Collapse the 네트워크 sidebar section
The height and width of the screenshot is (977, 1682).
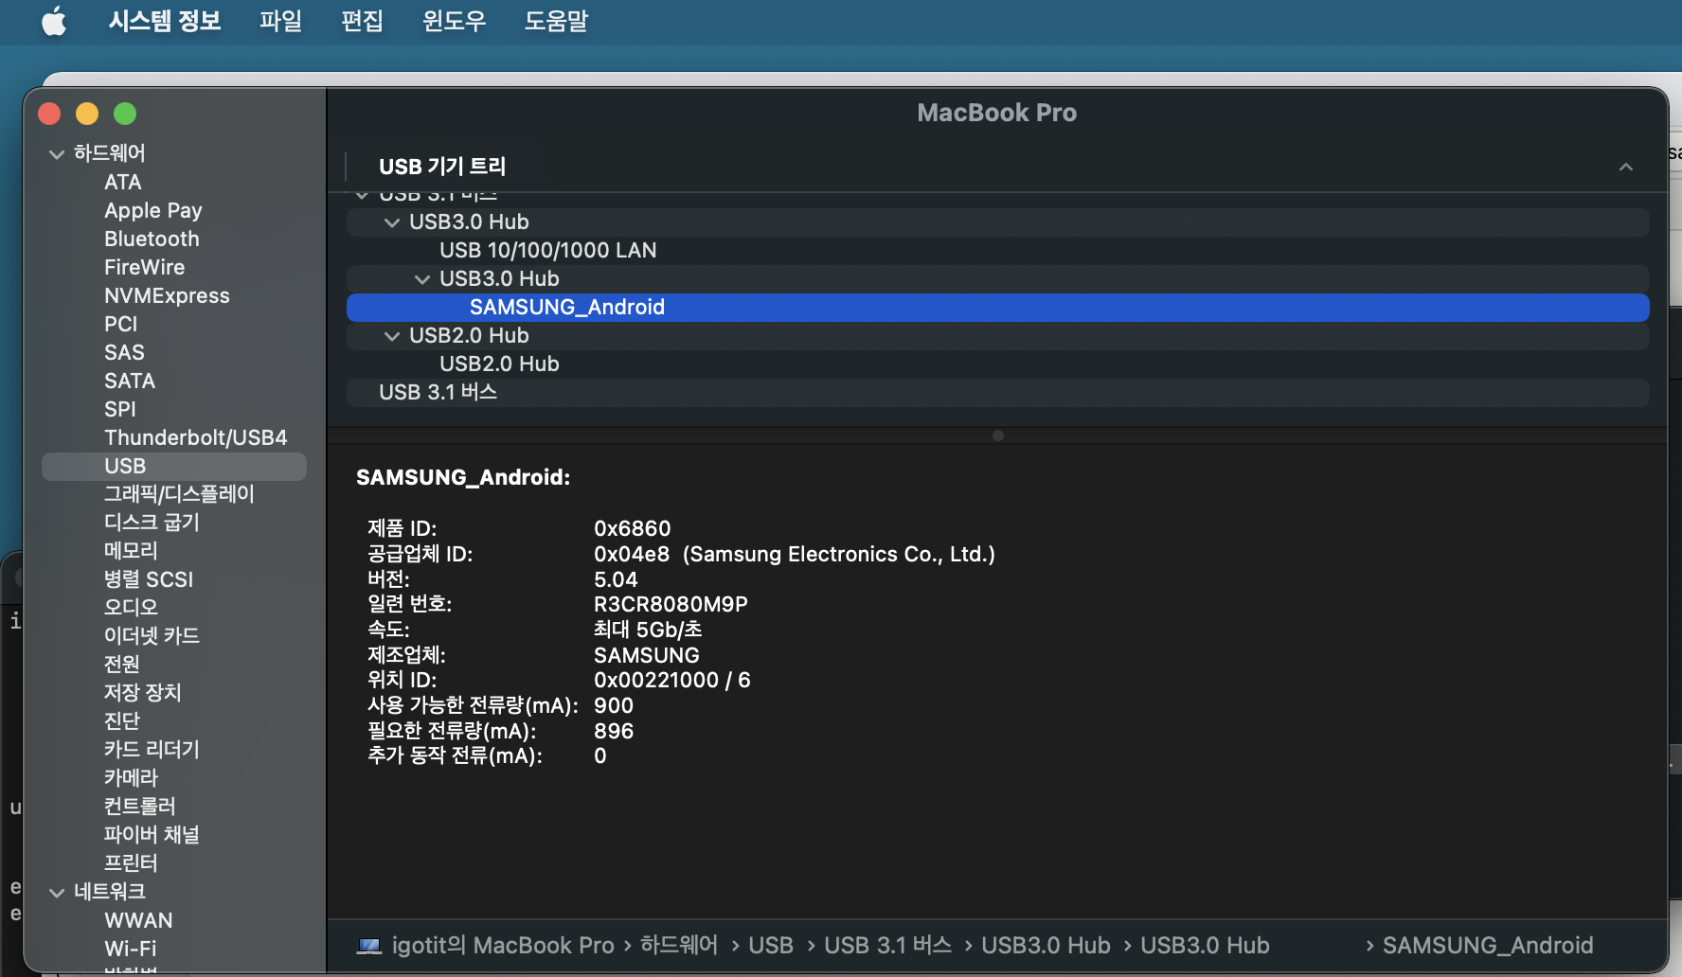(x=57, y=892)
